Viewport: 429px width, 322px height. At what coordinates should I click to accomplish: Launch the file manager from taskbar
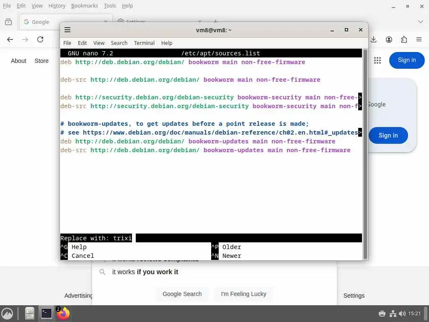(x=30, y=314)
